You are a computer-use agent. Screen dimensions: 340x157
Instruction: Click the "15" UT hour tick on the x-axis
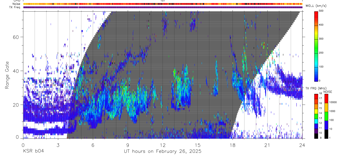coord(198,145)
